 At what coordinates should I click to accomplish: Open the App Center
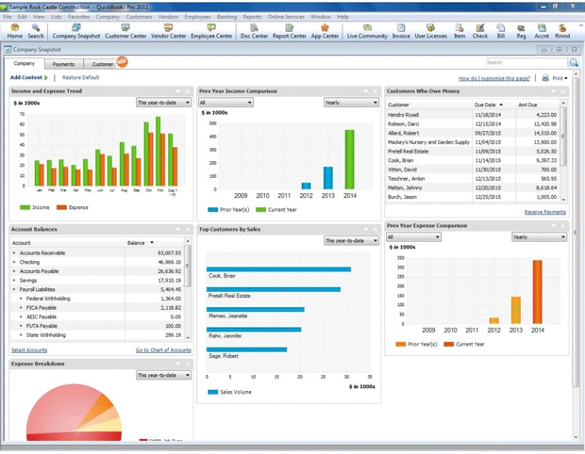pyautogui.click(x=325, y=31)
